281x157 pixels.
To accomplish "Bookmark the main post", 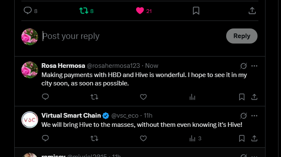I will 196,11.
